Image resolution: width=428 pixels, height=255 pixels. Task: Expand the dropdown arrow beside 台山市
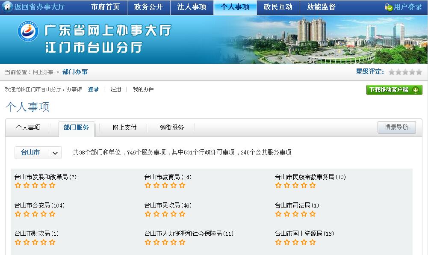coord(55,153)
